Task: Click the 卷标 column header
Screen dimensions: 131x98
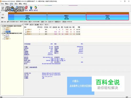Action: 25,27
